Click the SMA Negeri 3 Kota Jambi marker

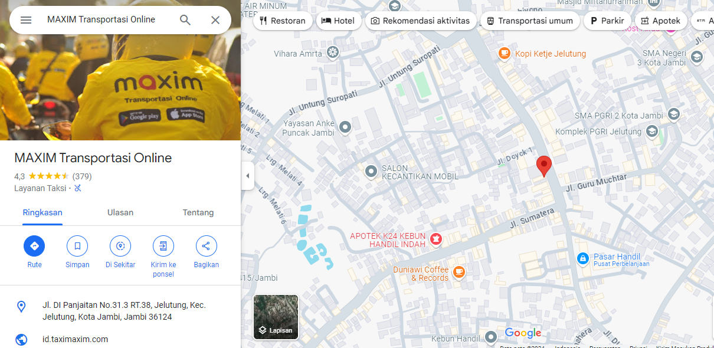[696, 57]
